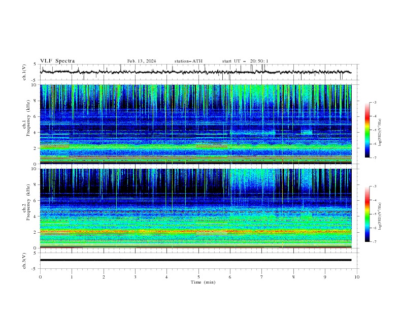Viewport: 402px width, 311px height.
Task: Select the "ch.1 Frequency (kHz)" axis label
Action: click(x=26, y=118)
